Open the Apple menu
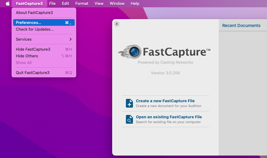Screen dimensions: 267x158 pos(8,3)
